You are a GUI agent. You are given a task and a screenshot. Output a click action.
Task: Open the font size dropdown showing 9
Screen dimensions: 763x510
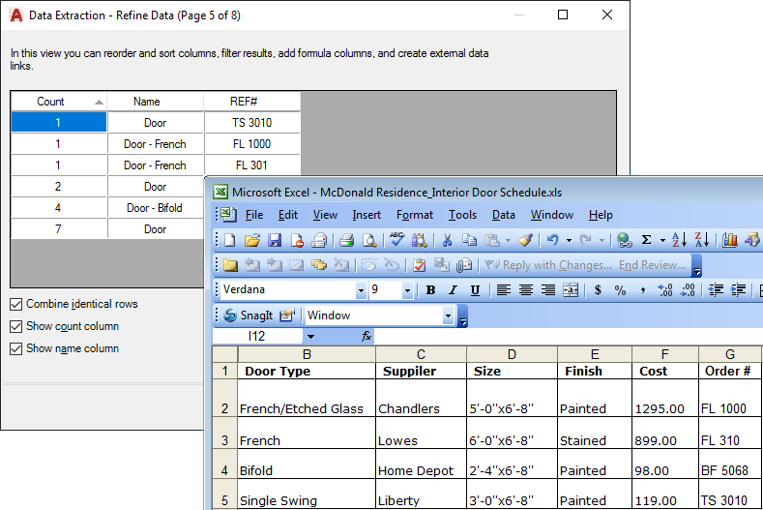pos(407,290)
